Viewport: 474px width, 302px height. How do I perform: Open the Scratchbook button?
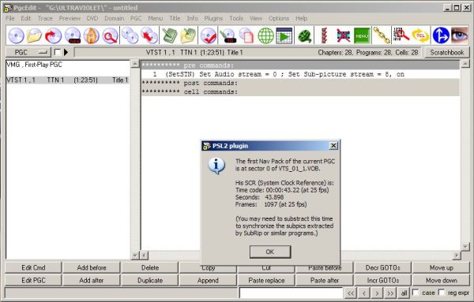447,53
